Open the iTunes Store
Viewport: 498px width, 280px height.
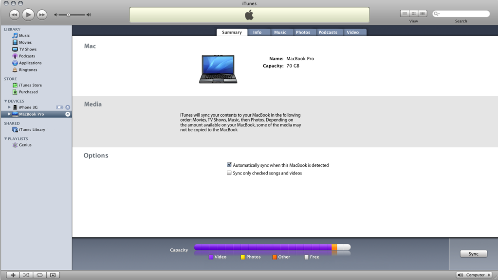(30, 85)
